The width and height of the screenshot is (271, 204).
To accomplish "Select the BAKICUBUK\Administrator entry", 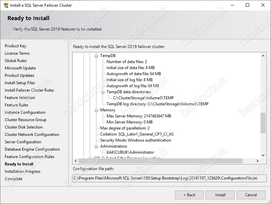I will 130,152.
